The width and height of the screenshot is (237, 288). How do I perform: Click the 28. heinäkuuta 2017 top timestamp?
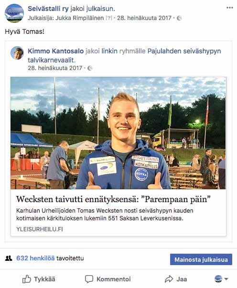(x=144, y=18)
